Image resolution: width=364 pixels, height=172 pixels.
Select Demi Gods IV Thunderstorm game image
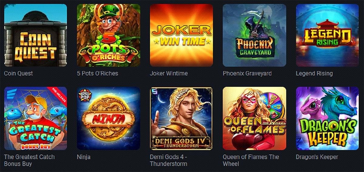tap(181, 118)
